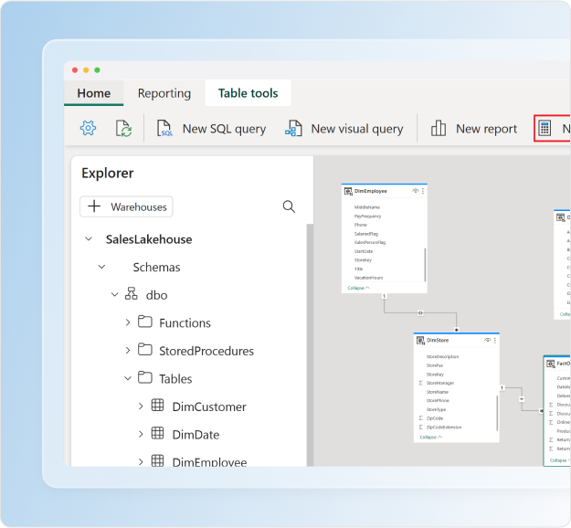Screen dimensions: 571x528
Task: Select StorePhone field in DimStore card
Action: tap(438, 400)
